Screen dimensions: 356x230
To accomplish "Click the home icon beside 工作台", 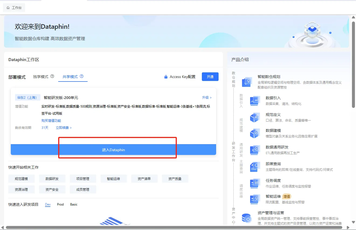I will [8, 8].
